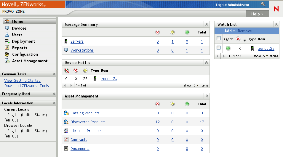283x157 pixels.
Task: Open Discovered Products critical count 12 link
Action: [x=158, y=122]
